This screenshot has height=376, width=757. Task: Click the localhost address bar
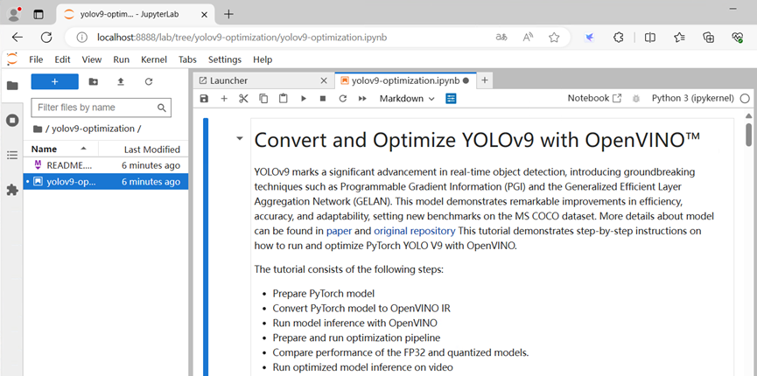tap(242, 38)
